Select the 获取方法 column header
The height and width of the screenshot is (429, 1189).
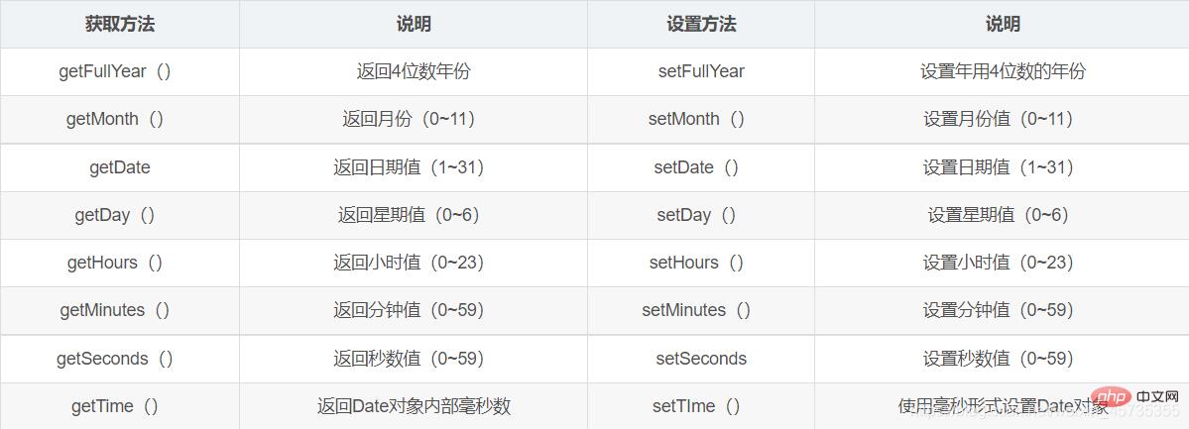click(x=119, y=24)
